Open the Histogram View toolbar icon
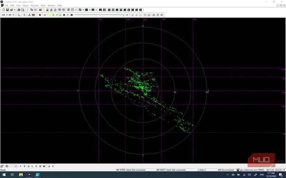This screenshot has width=286, height=178. click(x=93, y=10)
